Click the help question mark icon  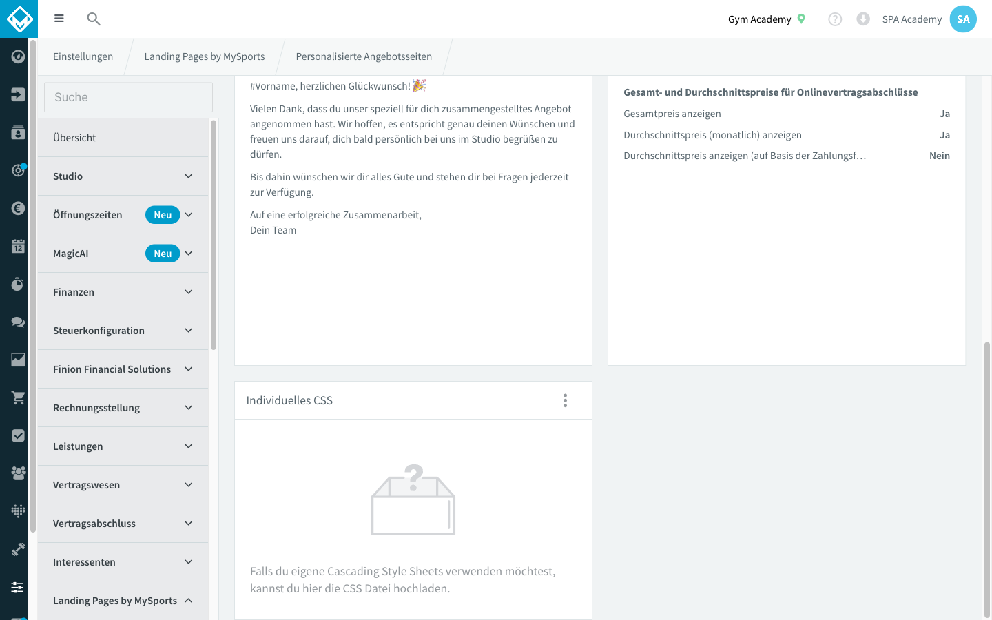(x=835, y=19)
